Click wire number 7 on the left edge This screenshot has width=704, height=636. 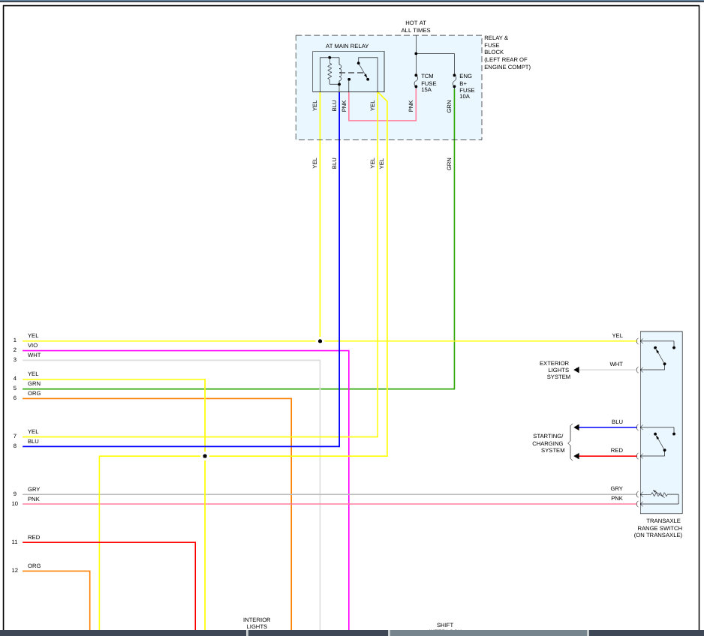click(x=15, y=436)
